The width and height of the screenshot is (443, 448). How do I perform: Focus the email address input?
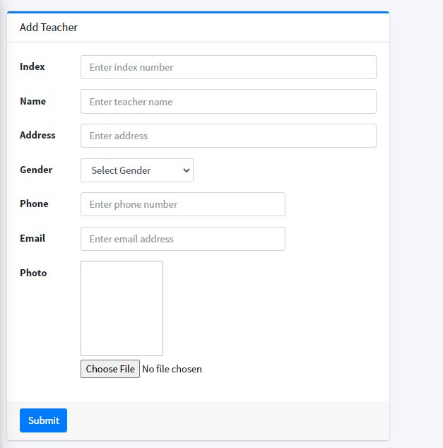click(182, 239)
